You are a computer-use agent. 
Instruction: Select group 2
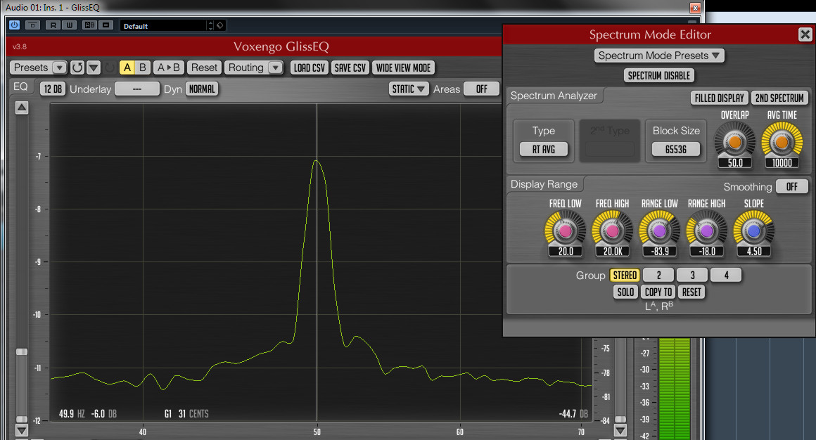click(x=658, y=275)
